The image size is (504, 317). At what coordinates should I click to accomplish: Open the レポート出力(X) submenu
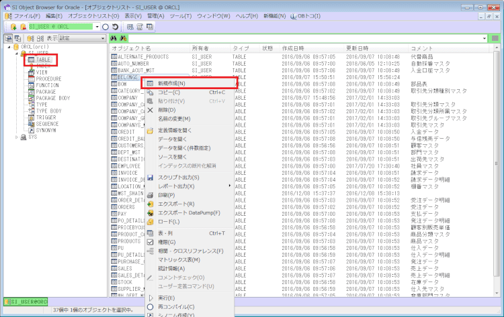190,186
